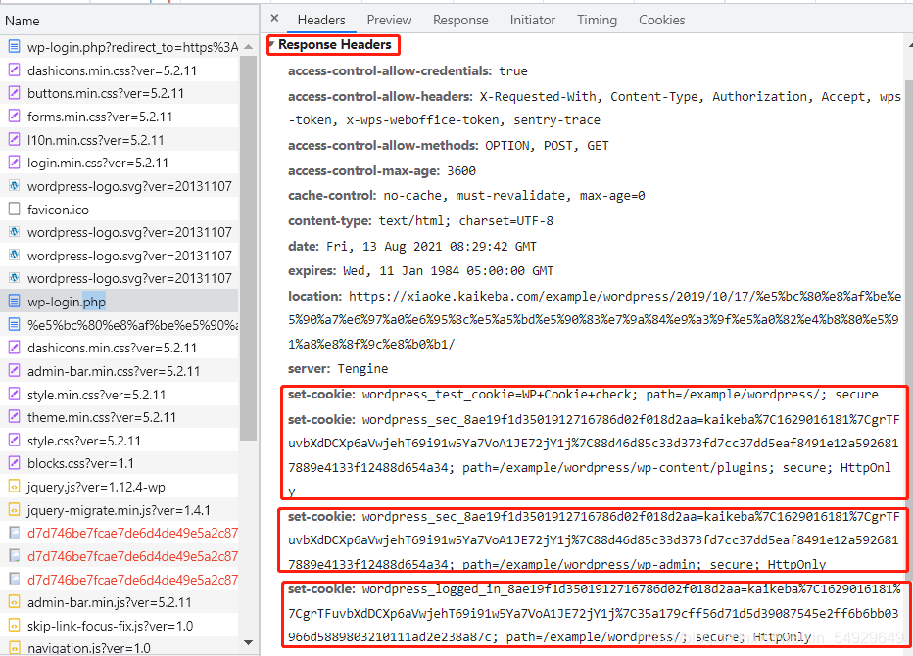Select jquery.js?ver=1.12.4-wp request
The width and height of the screenshot is (913, 656).
point(120,487)
